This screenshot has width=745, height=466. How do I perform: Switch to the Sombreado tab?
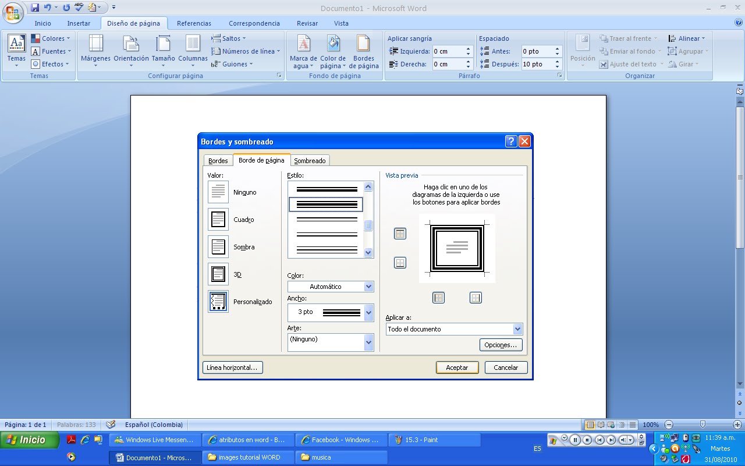310,160
